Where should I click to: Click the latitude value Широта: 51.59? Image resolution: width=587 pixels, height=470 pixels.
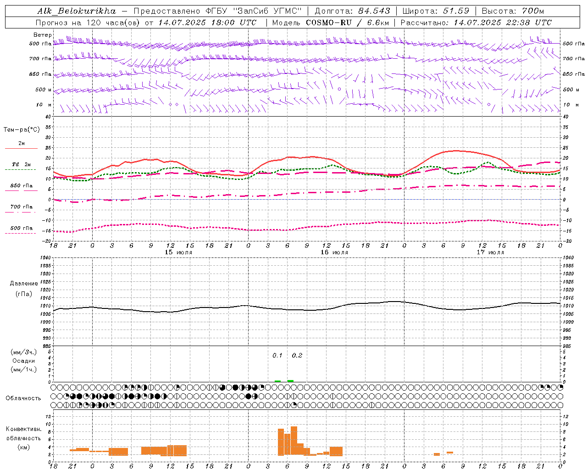pos(436,11)
